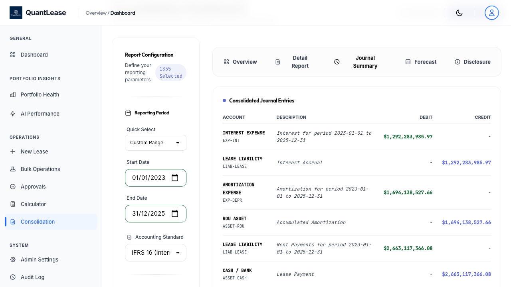Select the Calculator icon in Operations section

click(x=13, y=204)
